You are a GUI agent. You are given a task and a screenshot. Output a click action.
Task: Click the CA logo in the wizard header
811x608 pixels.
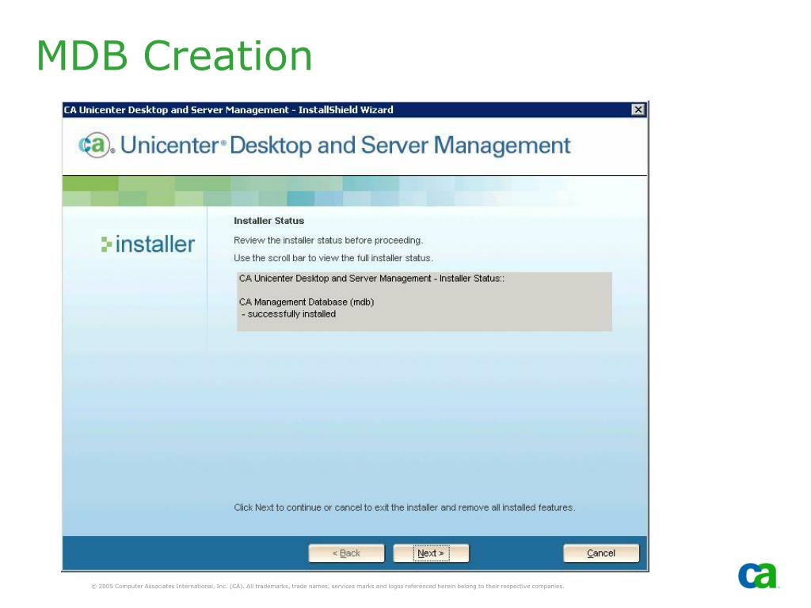[95, 145]
